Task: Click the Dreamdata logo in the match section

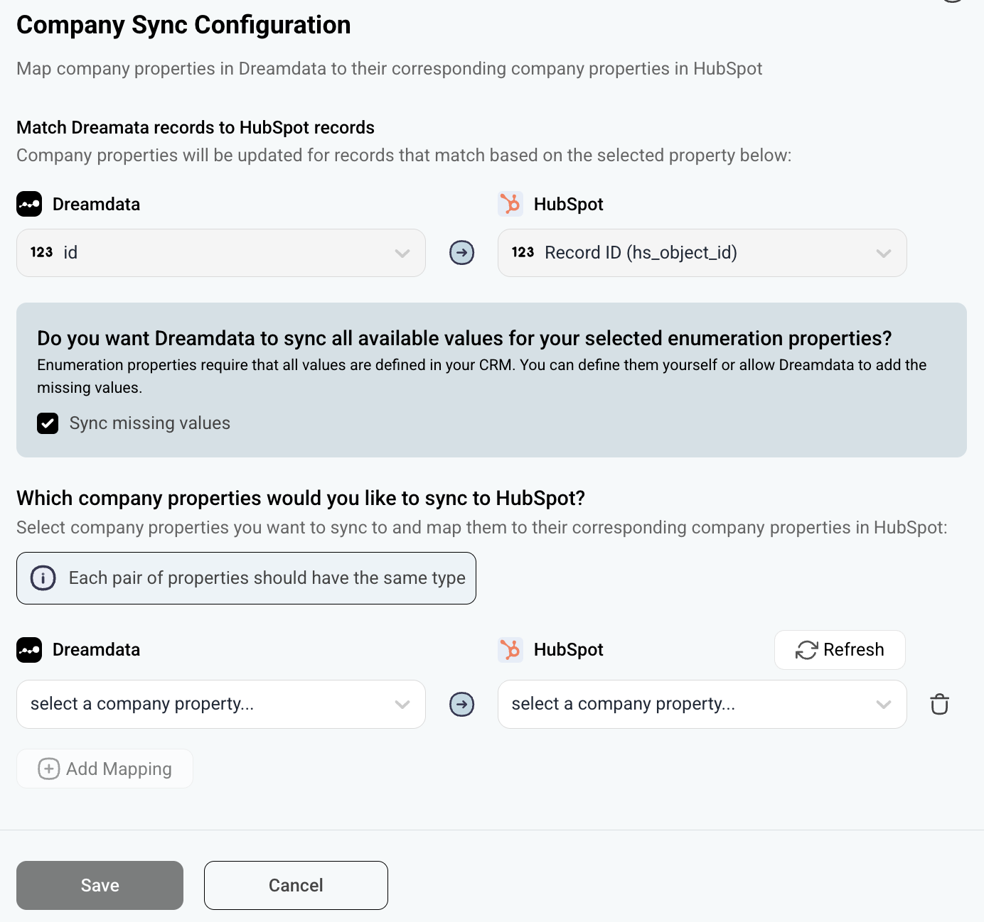Action: [x=29, y=205]
